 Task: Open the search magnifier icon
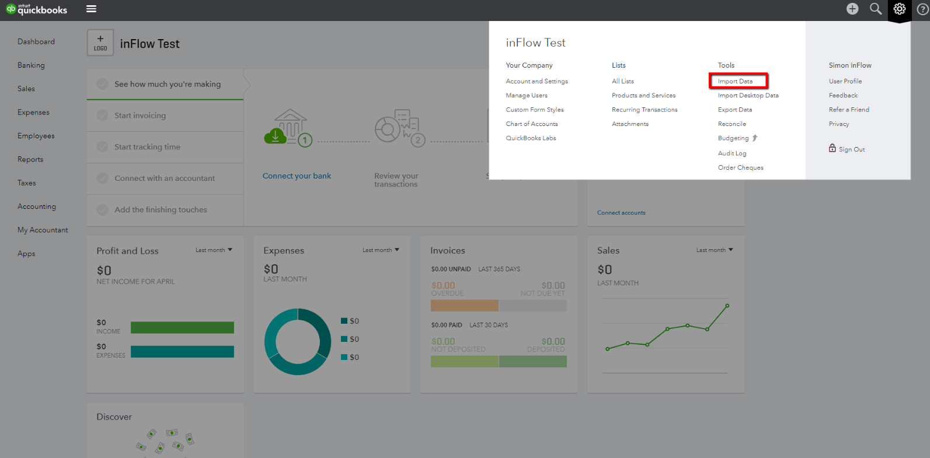[x=876, y=9]
